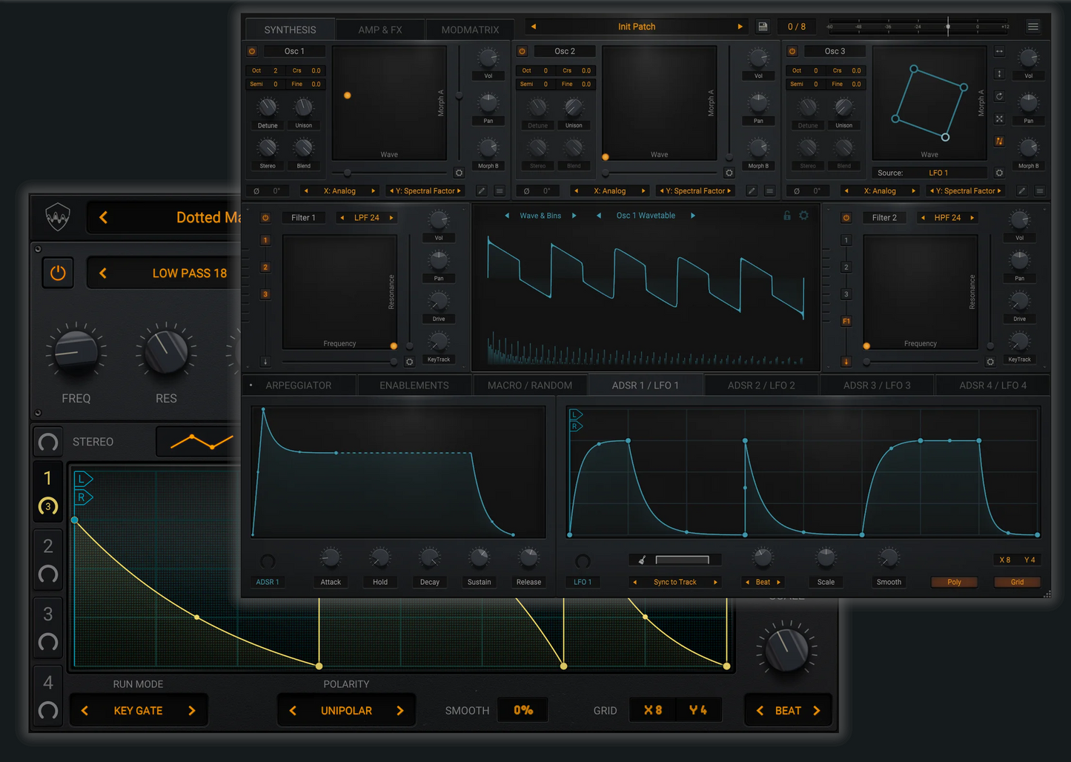Viewport: 1071px width, 762px height.
Task: Open Osc 3 source settings gear
Action: [x=999, y=173]
